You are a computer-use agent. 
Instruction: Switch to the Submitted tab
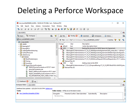pos(85,36)
